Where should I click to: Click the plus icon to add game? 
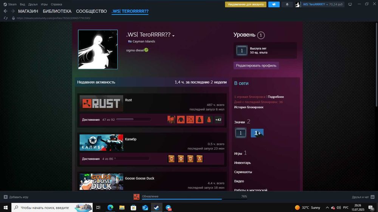point(6,197)
